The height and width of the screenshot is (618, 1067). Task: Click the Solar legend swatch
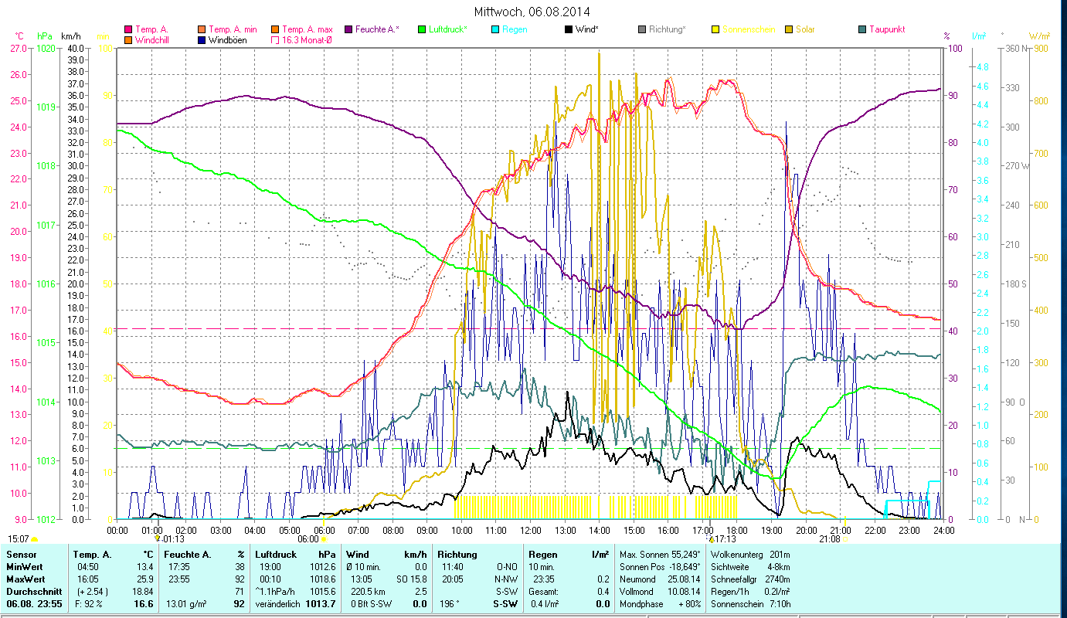pyautogui.click(x=789, y=29)
